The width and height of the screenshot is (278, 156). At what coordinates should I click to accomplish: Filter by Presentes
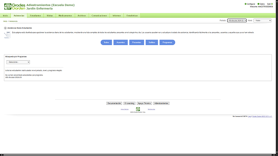tap(136, 42)
